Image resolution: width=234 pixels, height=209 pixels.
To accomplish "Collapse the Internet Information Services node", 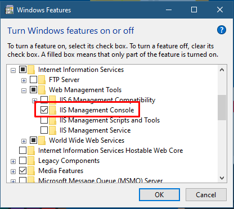I will pyautogui.click(x=13, y=71).
